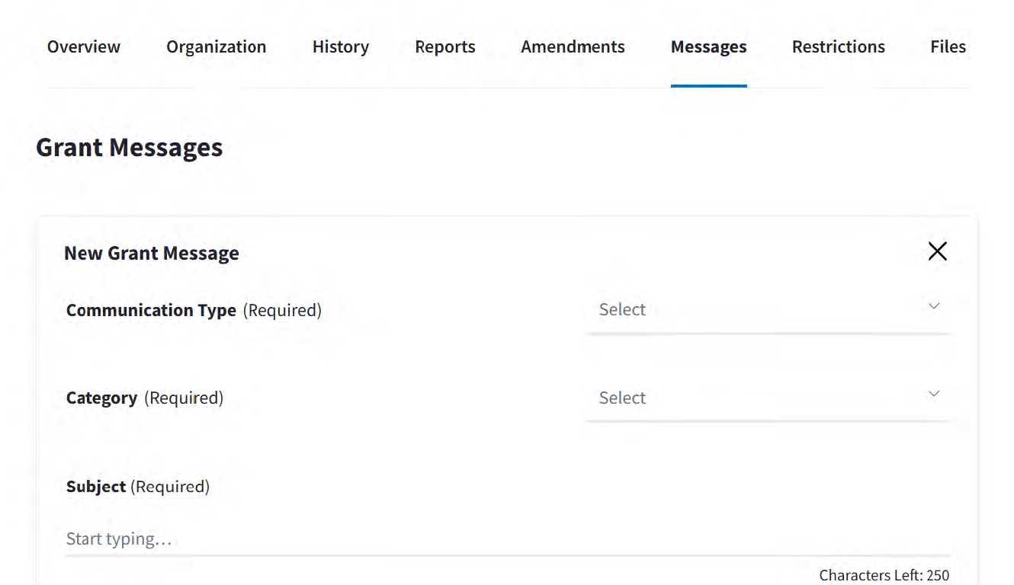The width and height of the screenshot is (1014, 585).
Task: Navigate to the Restrictions tab
Action: coord(839,47)
